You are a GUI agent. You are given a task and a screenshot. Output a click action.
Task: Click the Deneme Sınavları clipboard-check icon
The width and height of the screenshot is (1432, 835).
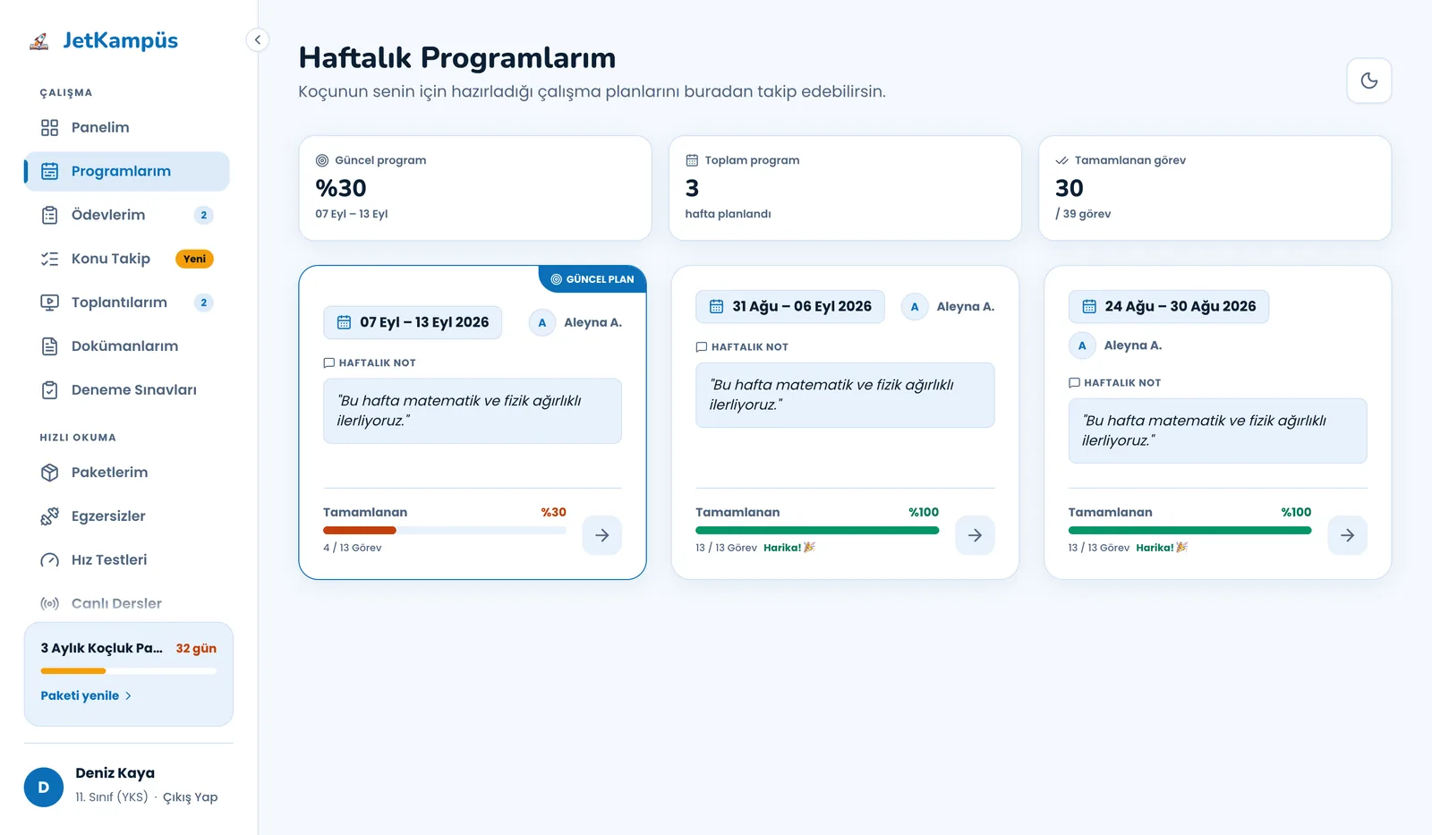coord(50,390)
